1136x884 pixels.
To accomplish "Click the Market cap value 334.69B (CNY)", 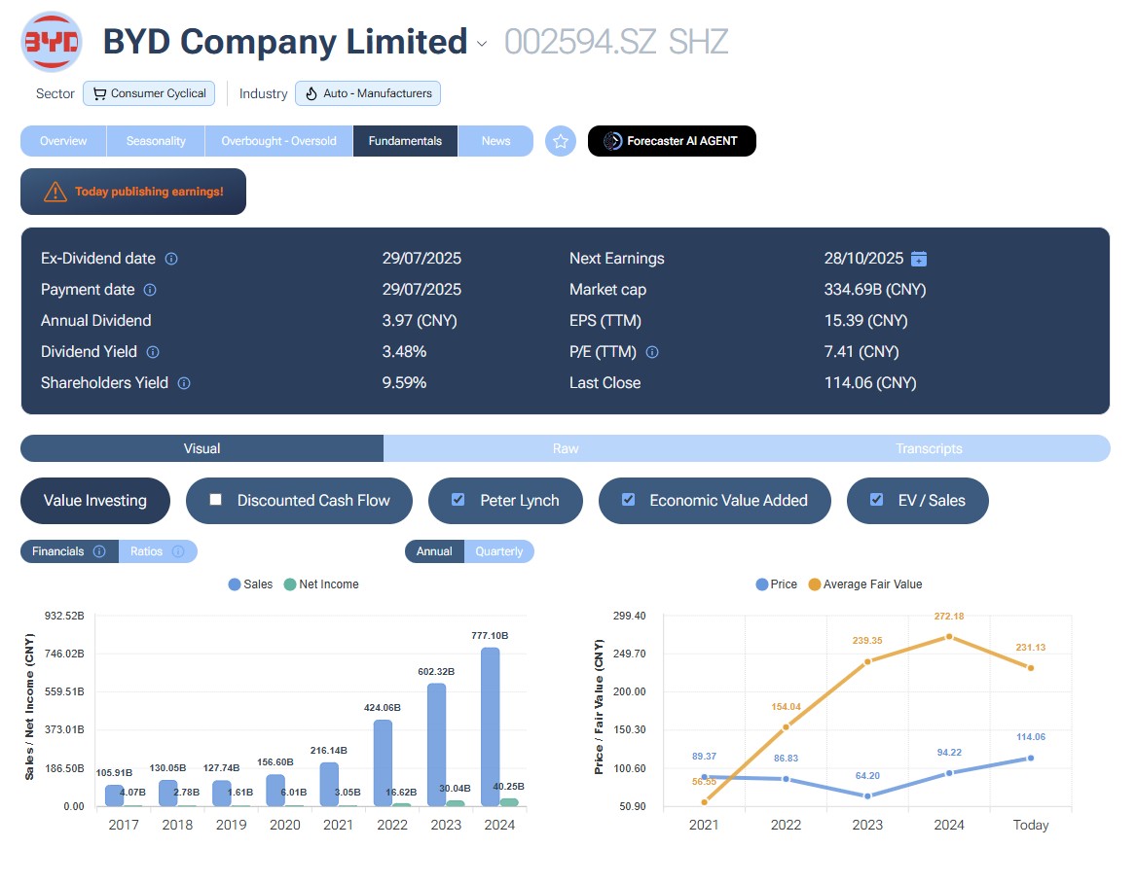I will [x=874, y=290].
